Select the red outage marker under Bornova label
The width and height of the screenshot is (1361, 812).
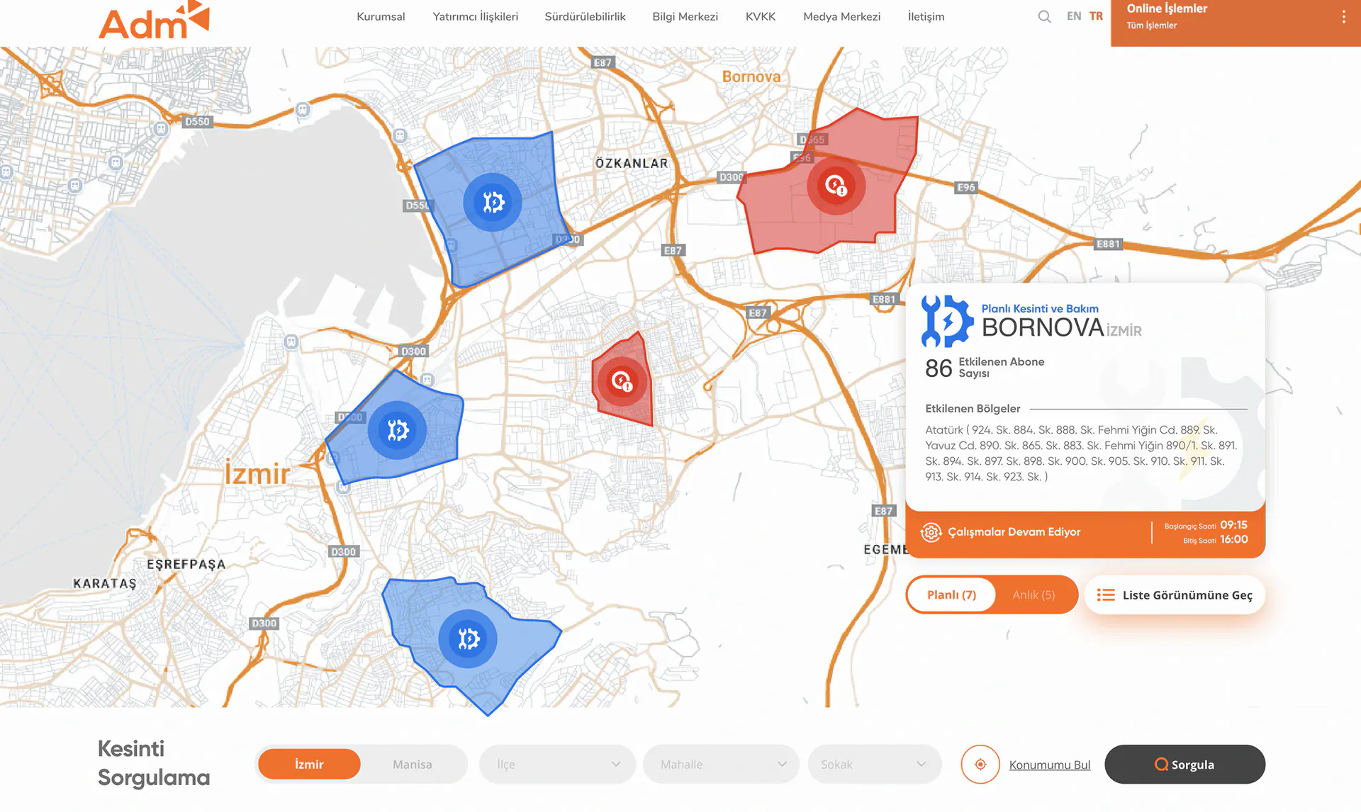pyautogui.click(x=836, y=186)
